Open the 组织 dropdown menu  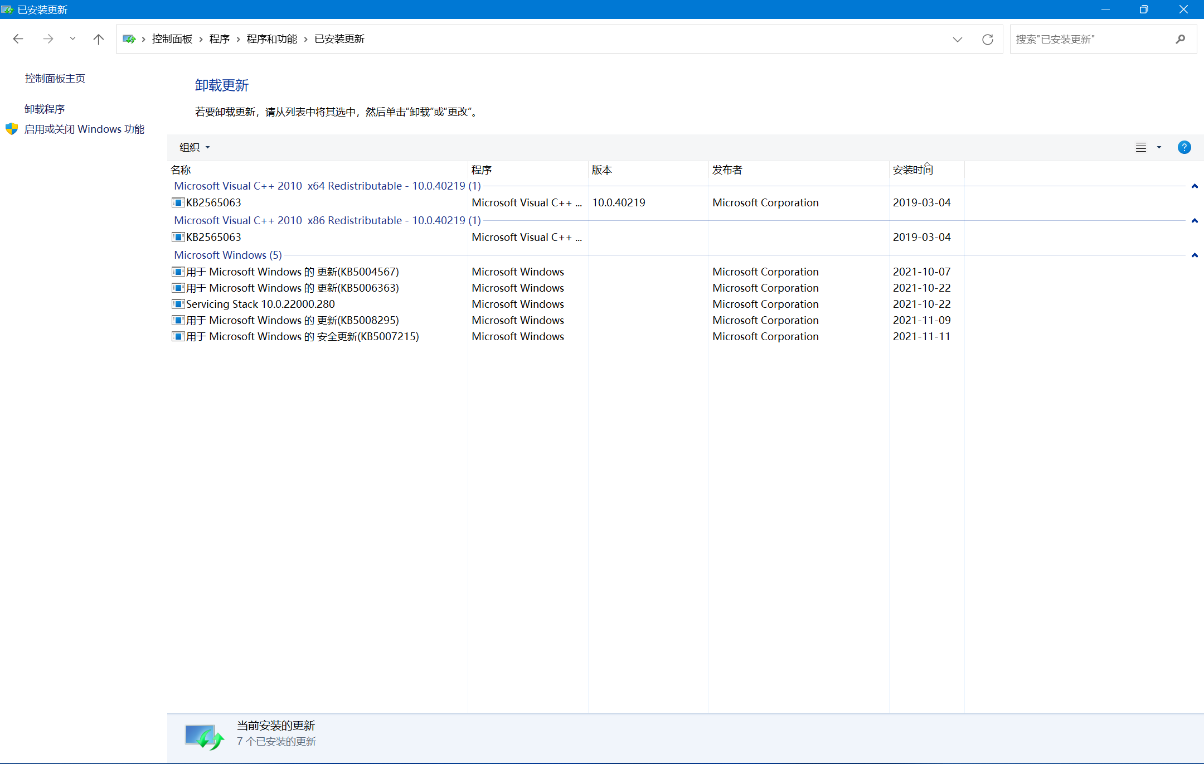195,147
